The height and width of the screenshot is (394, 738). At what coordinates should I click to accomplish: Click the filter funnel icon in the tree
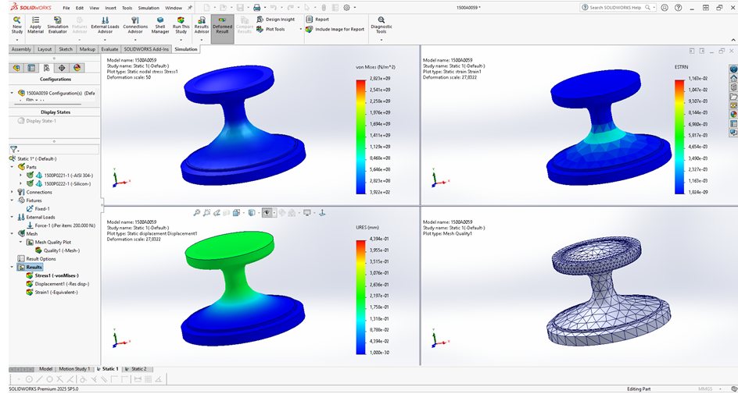point(13,149)
